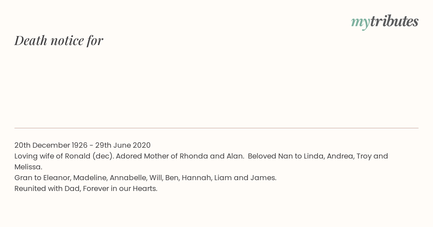Click "Reunited with Dad" text
This screenshot has width=433, height=227.
coord(47,188)
